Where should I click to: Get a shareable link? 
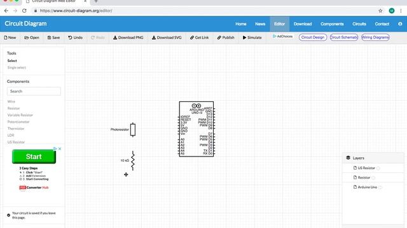coord(199,37)
